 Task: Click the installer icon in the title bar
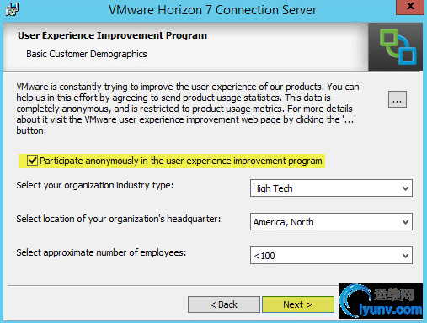[x=12, y=9]
